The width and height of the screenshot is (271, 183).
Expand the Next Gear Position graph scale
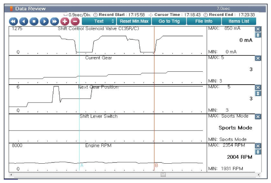click(x=258, y=93)
